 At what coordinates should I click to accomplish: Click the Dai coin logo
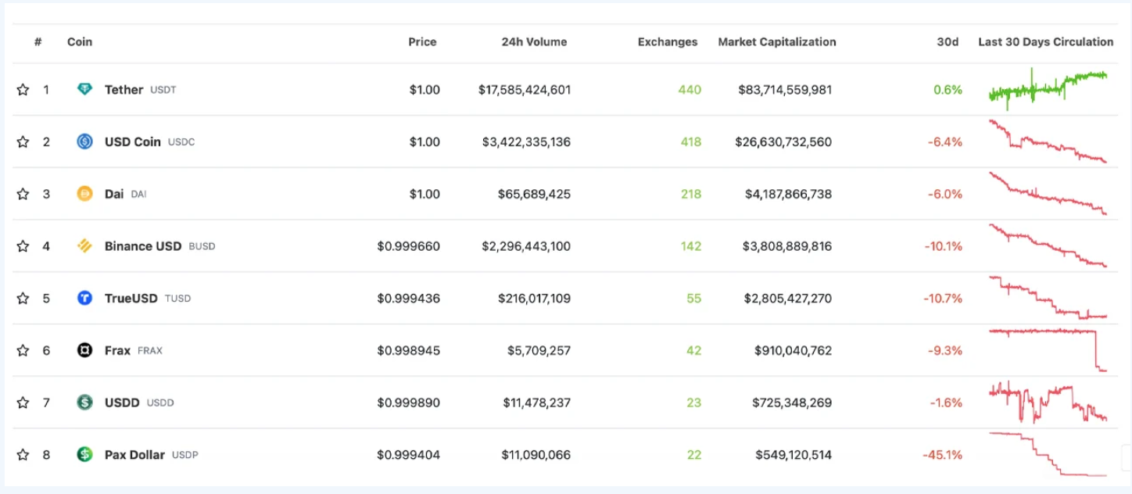84,194
